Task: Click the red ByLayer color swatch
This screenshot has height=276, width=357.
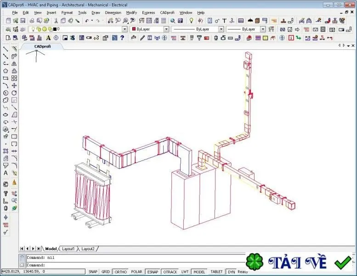Action: tap(134, 29)
